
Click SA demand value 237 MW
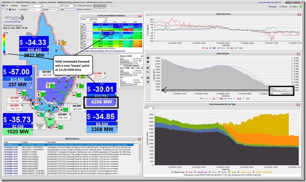tap(17, 84)
